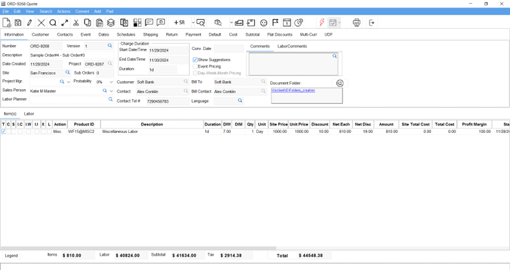Click the Description input field
The image size is (510, 270).
pyautogui.click(x=71, y=55)
